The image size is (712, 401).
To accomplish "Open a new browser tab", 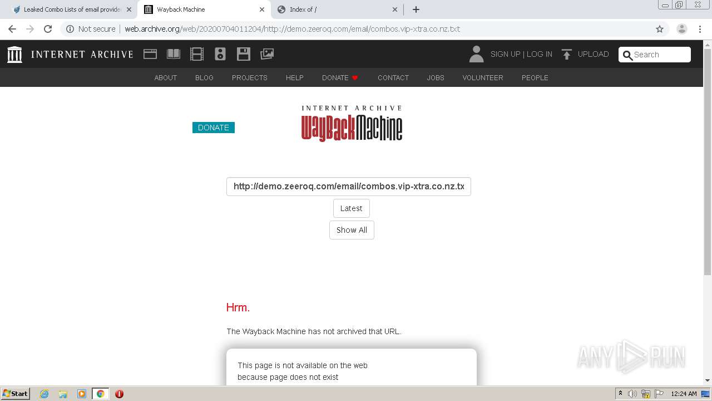I will click(416, 9).
